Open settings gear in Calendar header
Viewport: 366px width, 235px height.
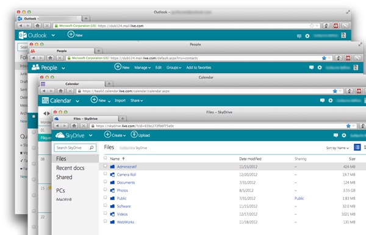click(x=331, y=101)
